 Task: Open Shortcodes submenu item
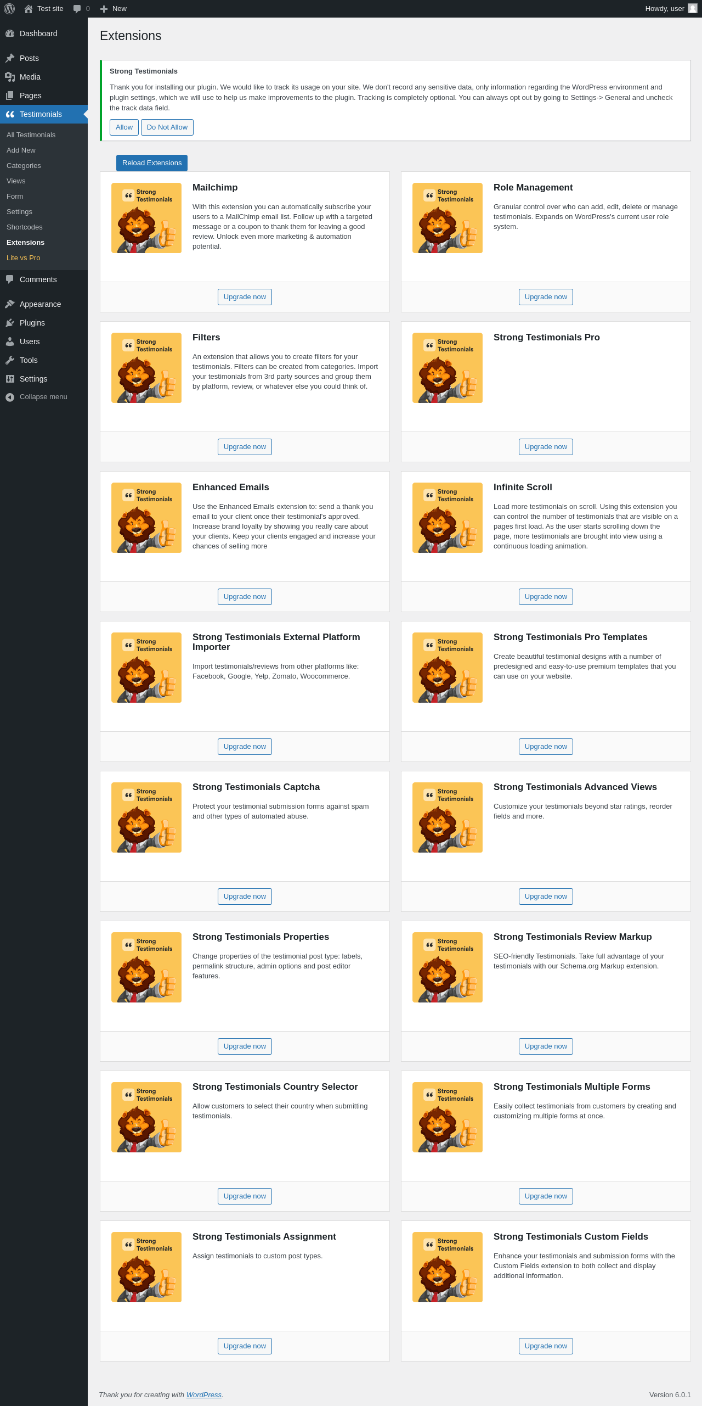click(25, 227)
